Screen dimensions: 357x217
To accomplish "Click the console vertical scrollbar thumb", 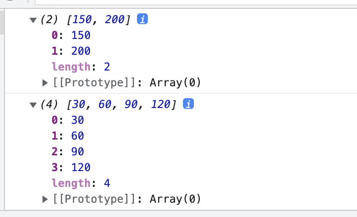I will (2, 22).
